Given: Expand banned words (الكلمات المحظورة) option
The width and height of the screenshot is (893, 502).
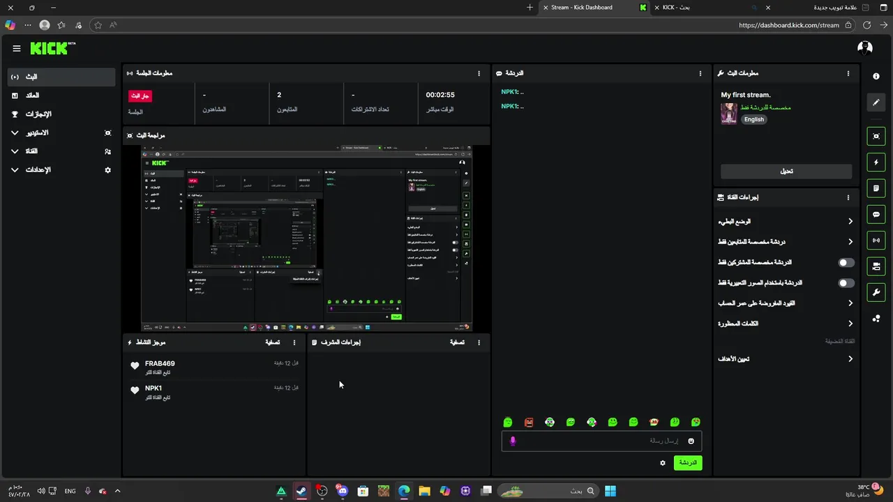Looking at the screenshot, I should tap(786, 324).
